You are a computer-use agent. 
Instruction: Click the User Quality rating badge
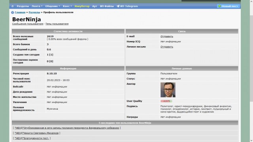[166, 101]
